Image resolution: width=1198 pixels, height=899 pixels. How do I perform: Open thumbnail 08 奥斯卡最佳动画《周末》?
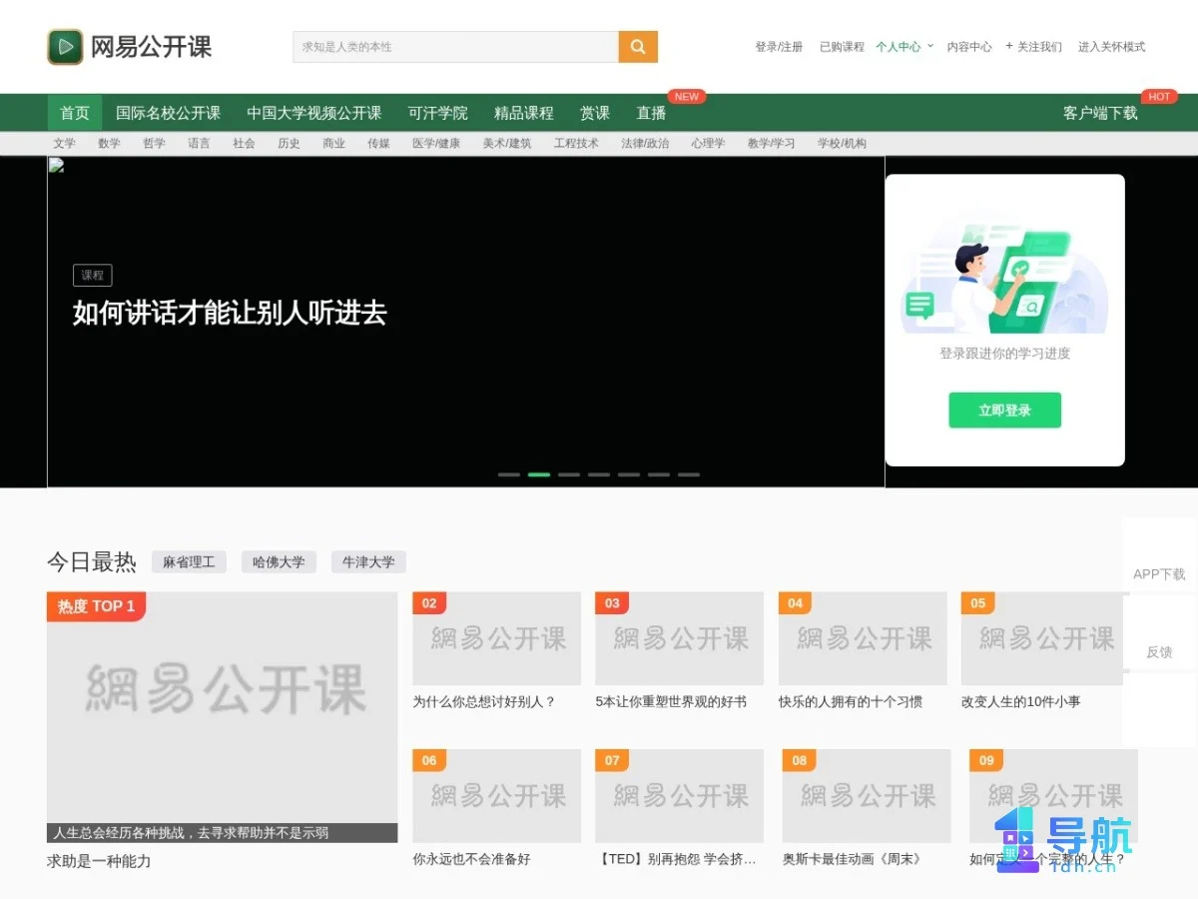(x=867, y=796)
